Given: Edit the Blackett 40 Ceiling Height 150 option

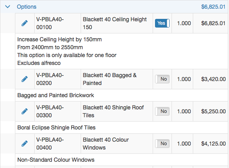Looking at the screenshot, I should [24, 23].
